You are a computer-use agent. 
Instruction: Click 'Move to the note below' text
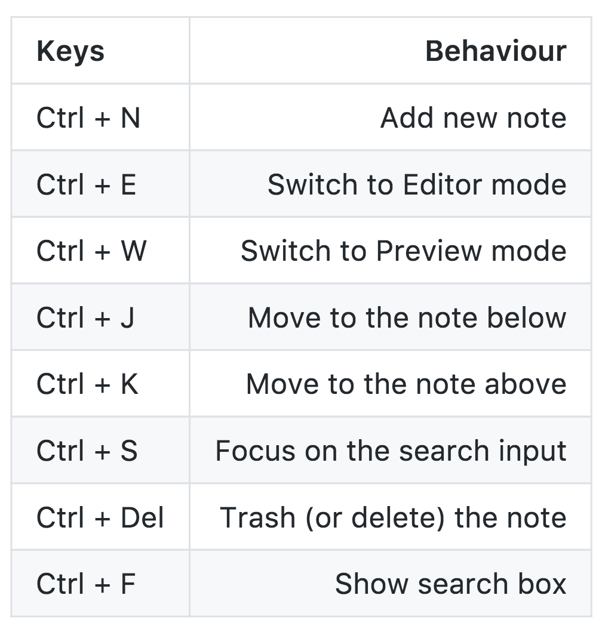pyautogui.click(x=407, y=317)
